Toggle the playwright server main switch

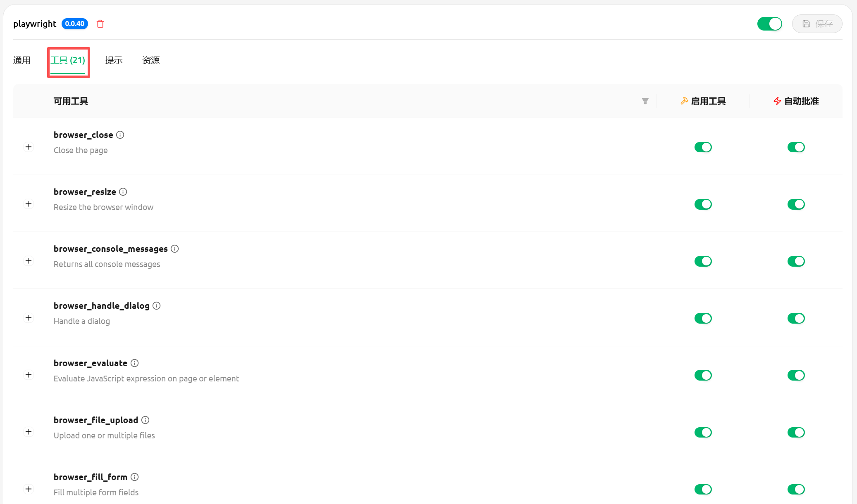click(769, 24)
